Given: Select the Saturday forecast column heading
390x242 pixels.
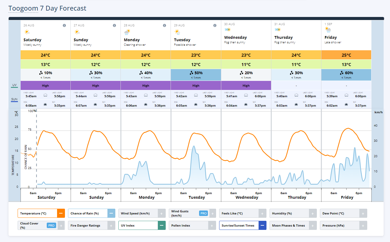Looking at the screenshot, I should (x=32, y=40).
